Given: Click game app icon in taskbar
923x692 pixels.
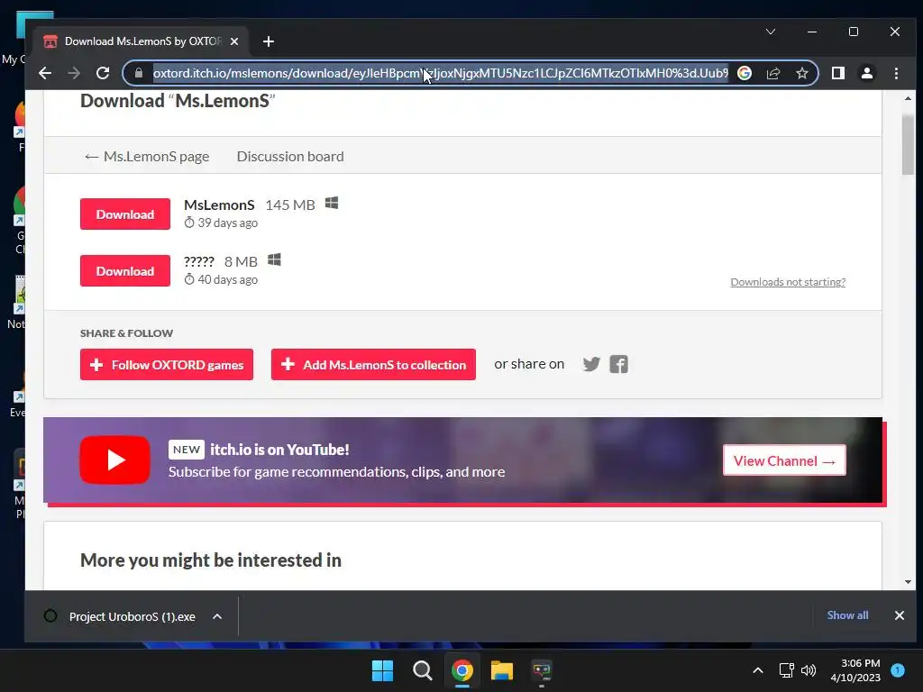Looking at the screenshot, I should click(x=542, y=670).
